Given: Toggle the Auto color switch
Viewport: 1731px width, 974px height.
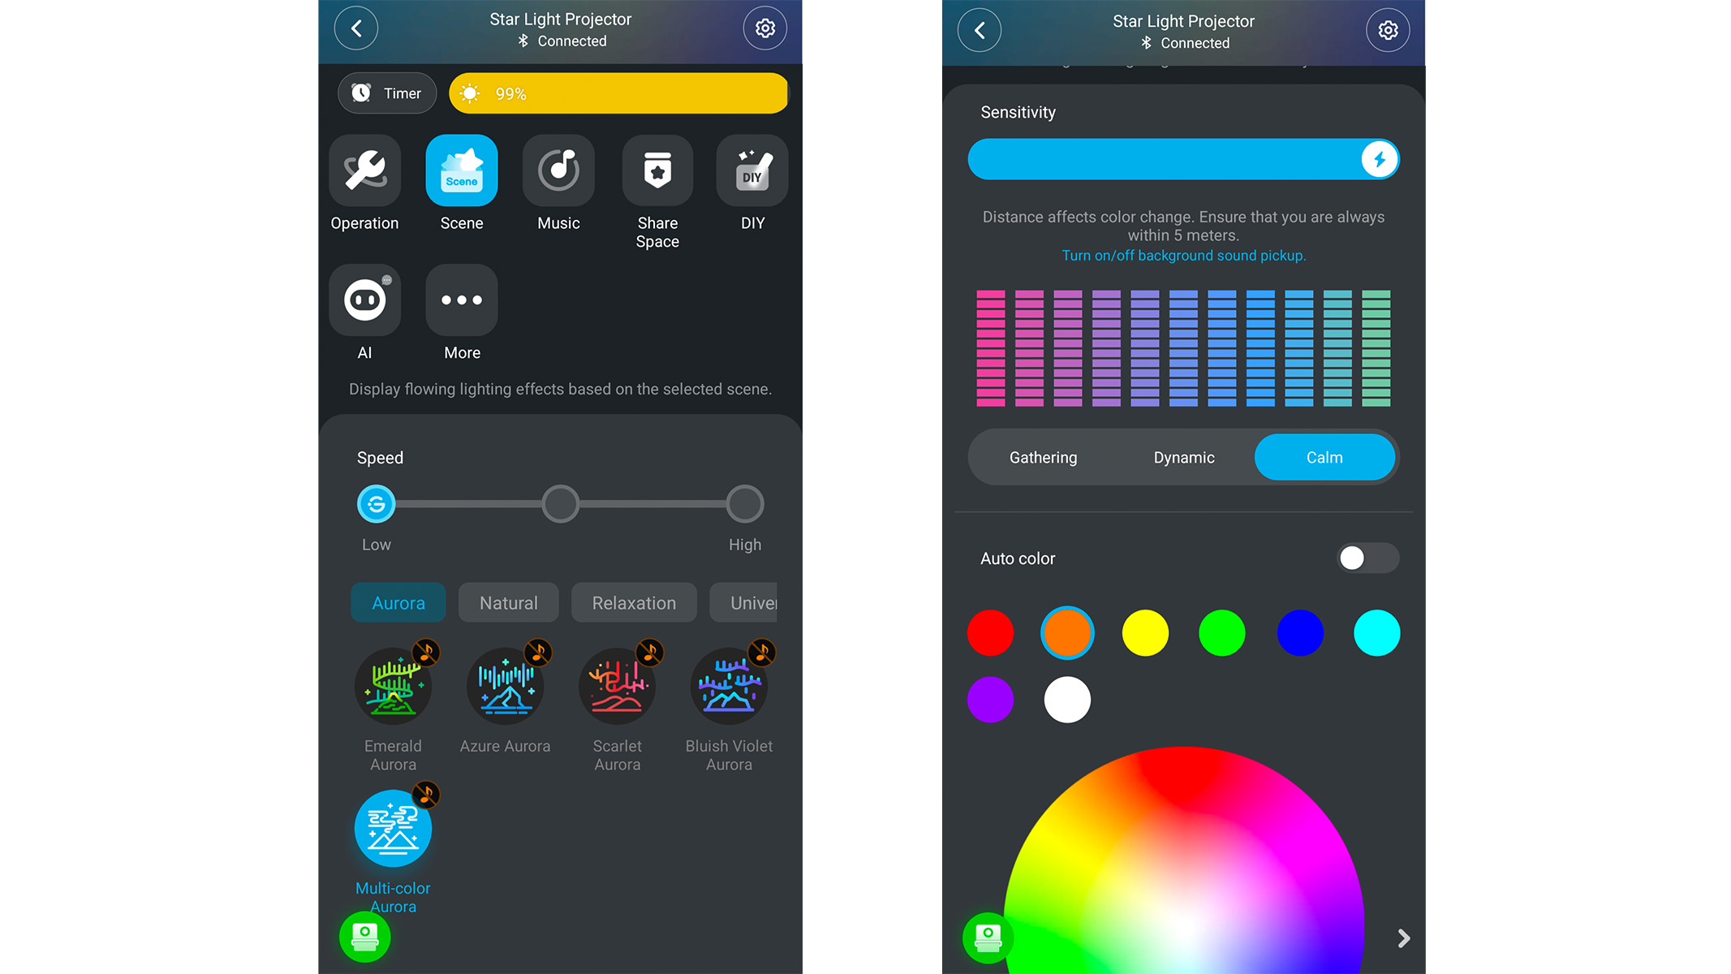Looking at the screenshot, I should tap(1365, 558).
